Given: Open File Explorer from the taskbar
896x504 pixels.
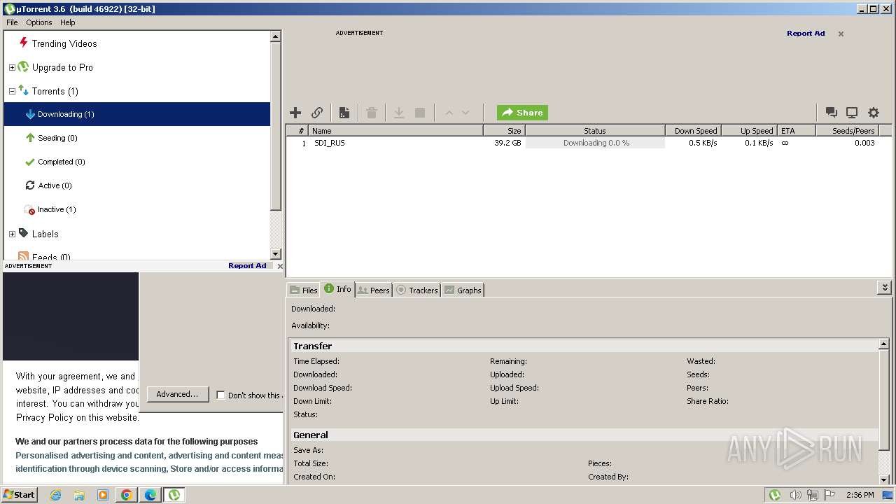Looking at the screenshot, I should (x=79, y=495).
